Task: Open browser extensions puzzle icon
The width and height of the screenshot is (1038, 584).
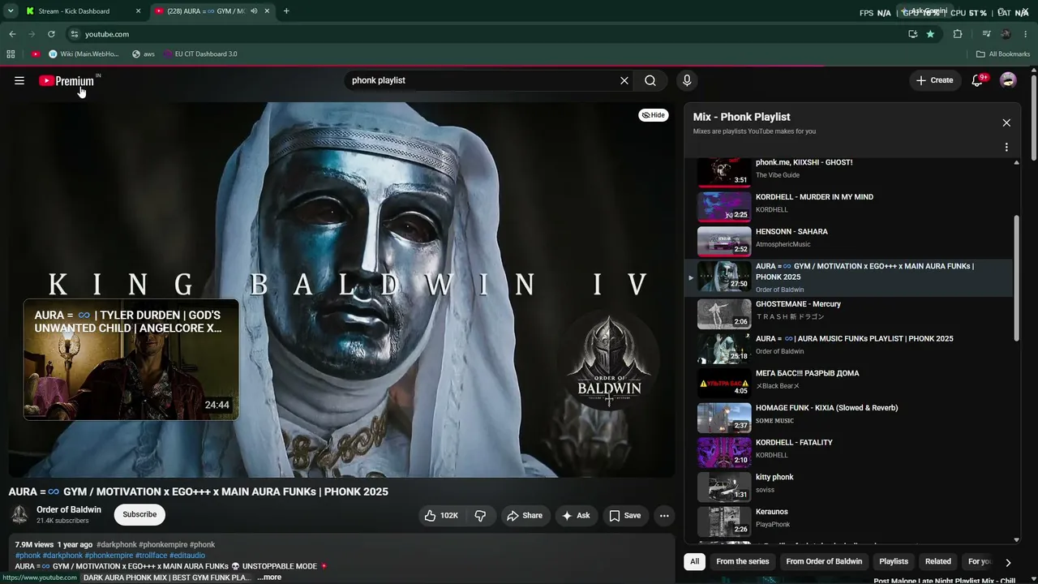Action: 958,34
